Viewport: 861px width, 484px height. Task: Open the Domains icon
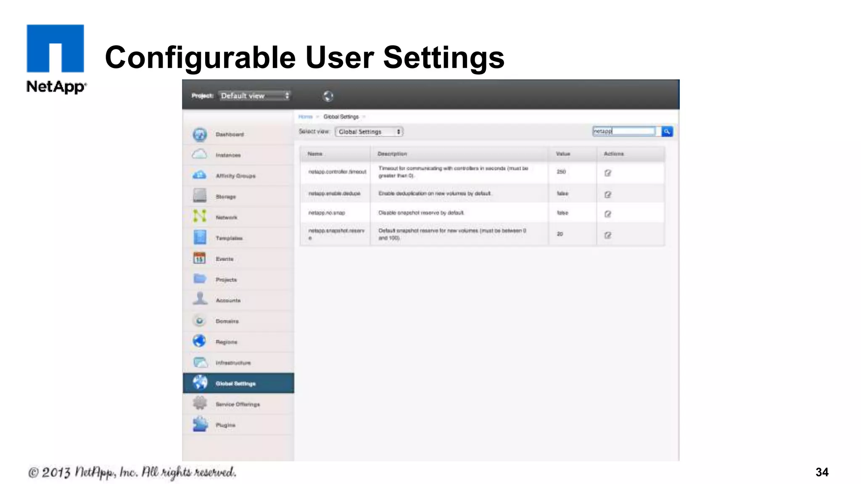pyautogui.click(x=200, y=321)
